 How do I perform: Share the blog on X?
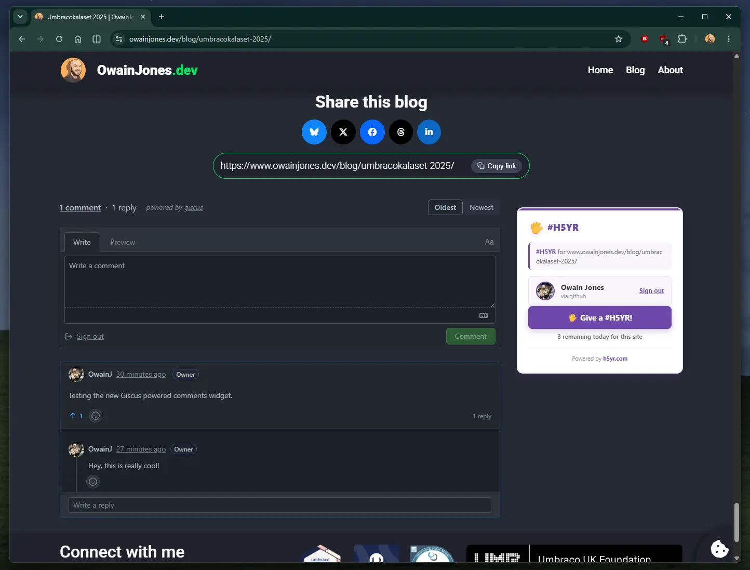(x=343, y=132)
